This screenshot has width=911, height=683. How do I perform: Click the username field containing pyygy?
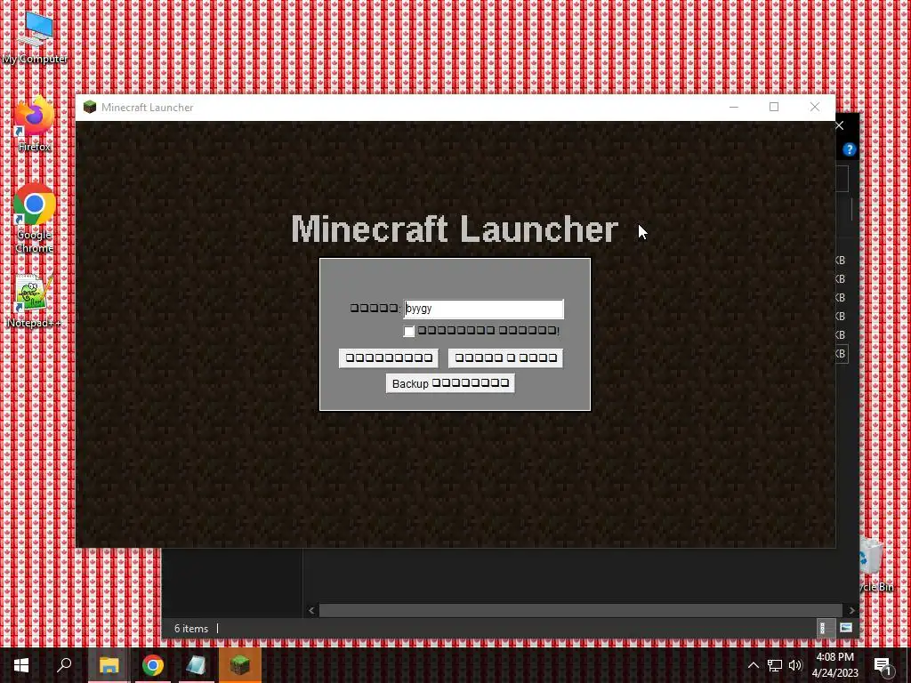tap(483, 309)
